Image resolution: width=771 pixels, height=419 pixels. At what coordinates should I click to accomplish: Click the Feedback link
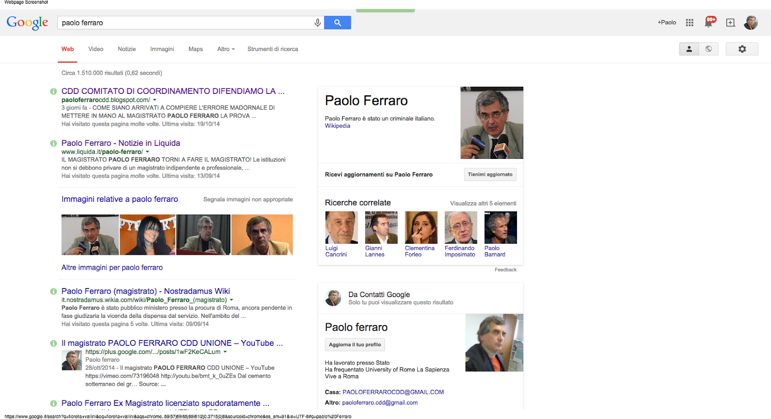[505, 270]
